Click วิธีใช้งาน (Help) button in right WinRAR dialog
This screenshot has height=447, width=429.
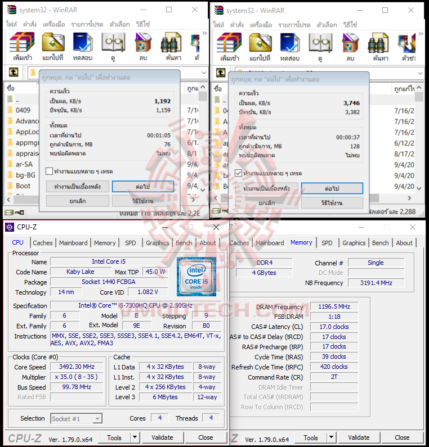click(332, 202)
